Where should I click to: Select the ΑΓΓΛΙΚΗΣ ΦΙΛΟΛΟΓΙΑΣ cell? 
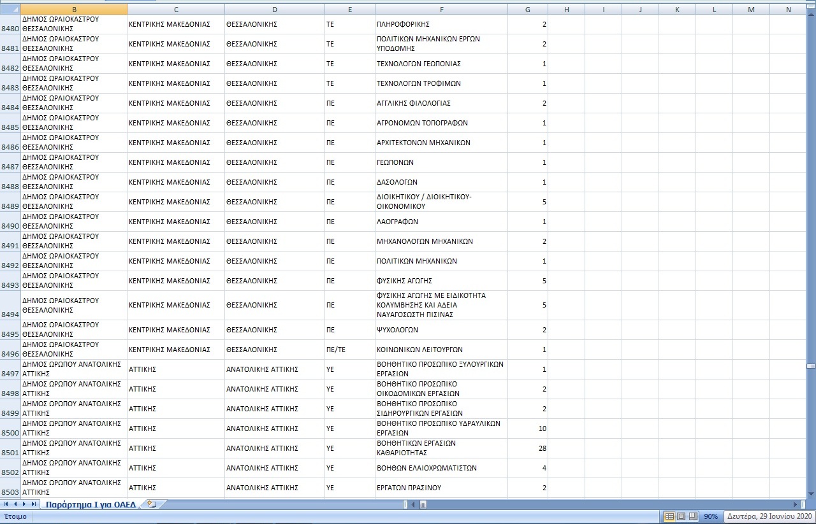point(442,103)
